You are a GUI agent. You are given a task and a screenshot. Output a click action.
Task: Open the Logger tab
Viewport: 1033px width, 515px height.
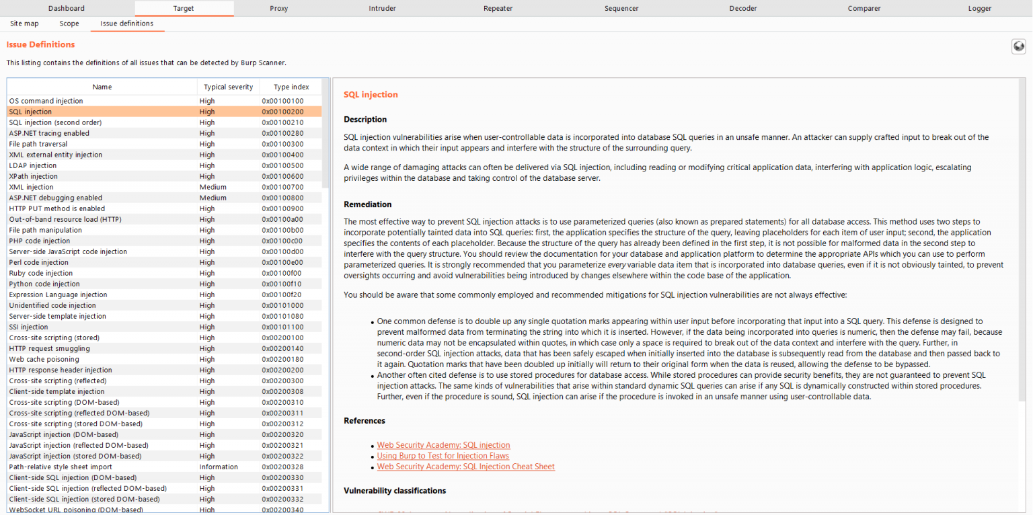(980, 8)
